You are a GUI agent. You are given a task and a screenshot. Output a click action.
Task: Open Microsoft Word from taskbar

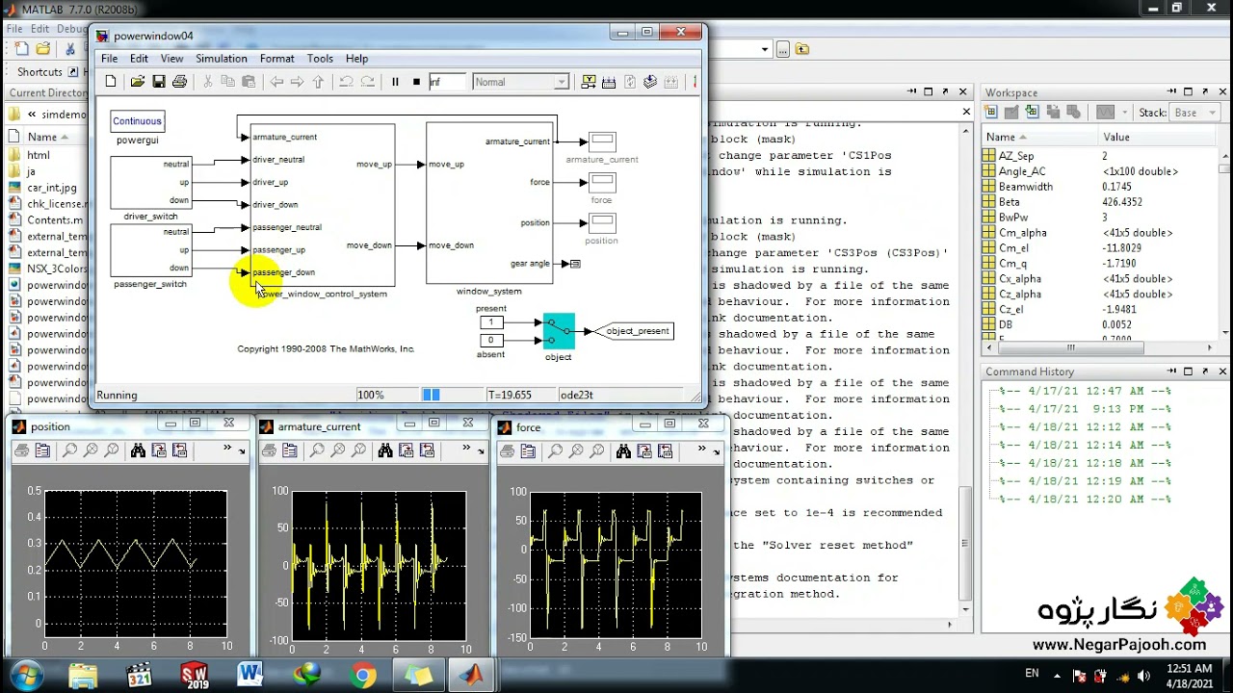[x=249, y=676]
